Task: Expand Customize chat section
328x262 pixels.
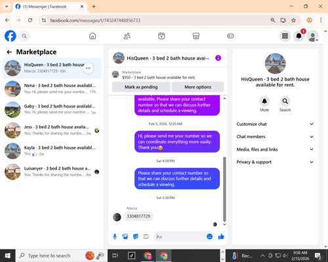Action: pos(275,124)
